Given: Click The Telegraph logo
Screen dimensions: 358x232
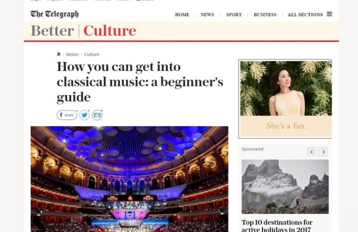Looking at the screenshot, I should 55,14.
